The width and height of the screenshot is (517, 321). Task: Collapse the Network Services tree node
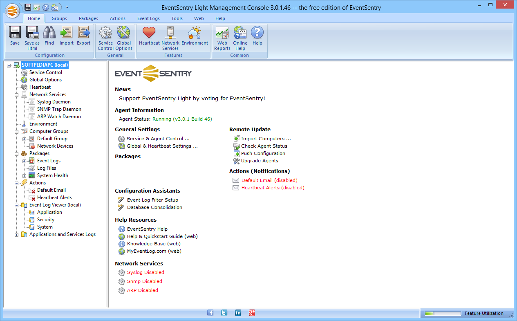tap(17, 95)
